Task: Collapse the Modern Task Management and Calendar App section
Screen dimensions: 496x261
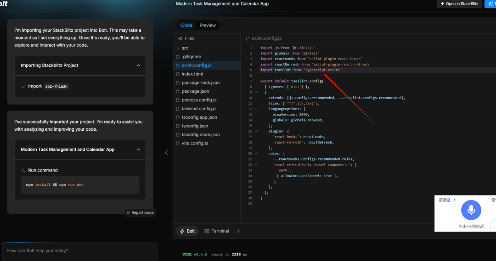Action: 138,150
